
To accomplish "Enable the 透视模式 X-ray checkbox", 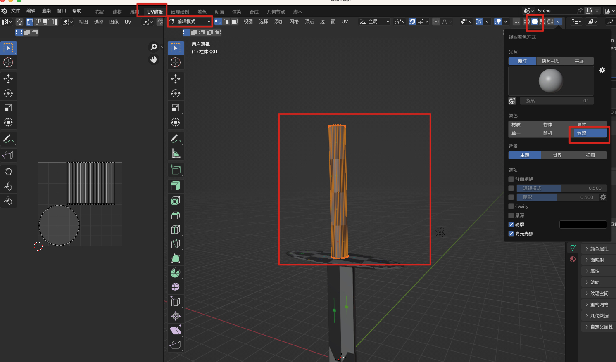I will tap(511, 188).
